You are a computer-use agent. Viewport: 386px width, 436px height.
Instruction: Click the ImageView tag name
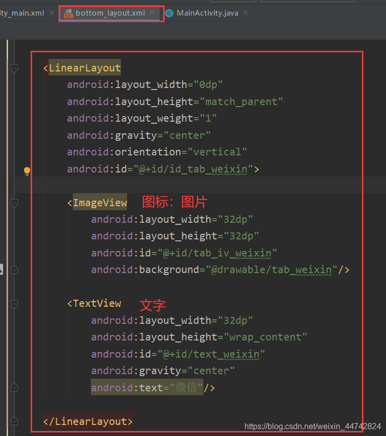100,203
